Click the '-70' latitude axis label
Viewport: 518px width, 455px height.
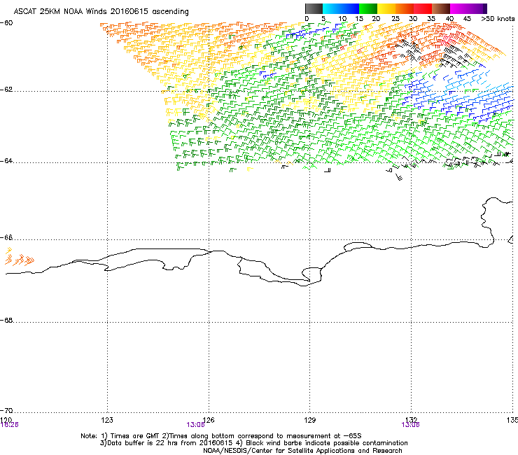[6, 410]
